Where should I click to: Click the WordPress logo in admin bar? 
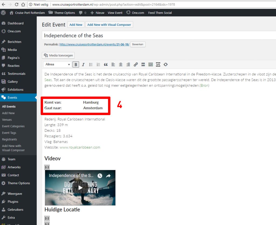(x=3, y=13)
